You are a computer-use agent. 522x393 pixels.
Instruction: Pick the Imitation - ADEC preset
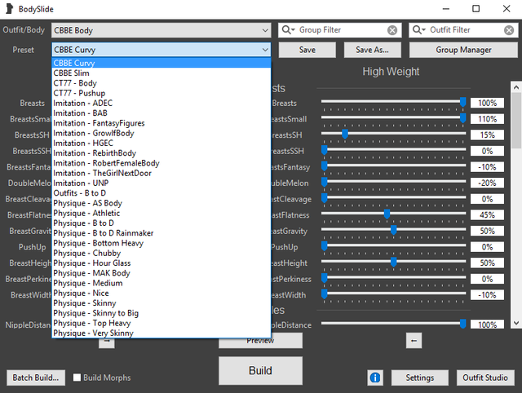click(x=161, y=103)
